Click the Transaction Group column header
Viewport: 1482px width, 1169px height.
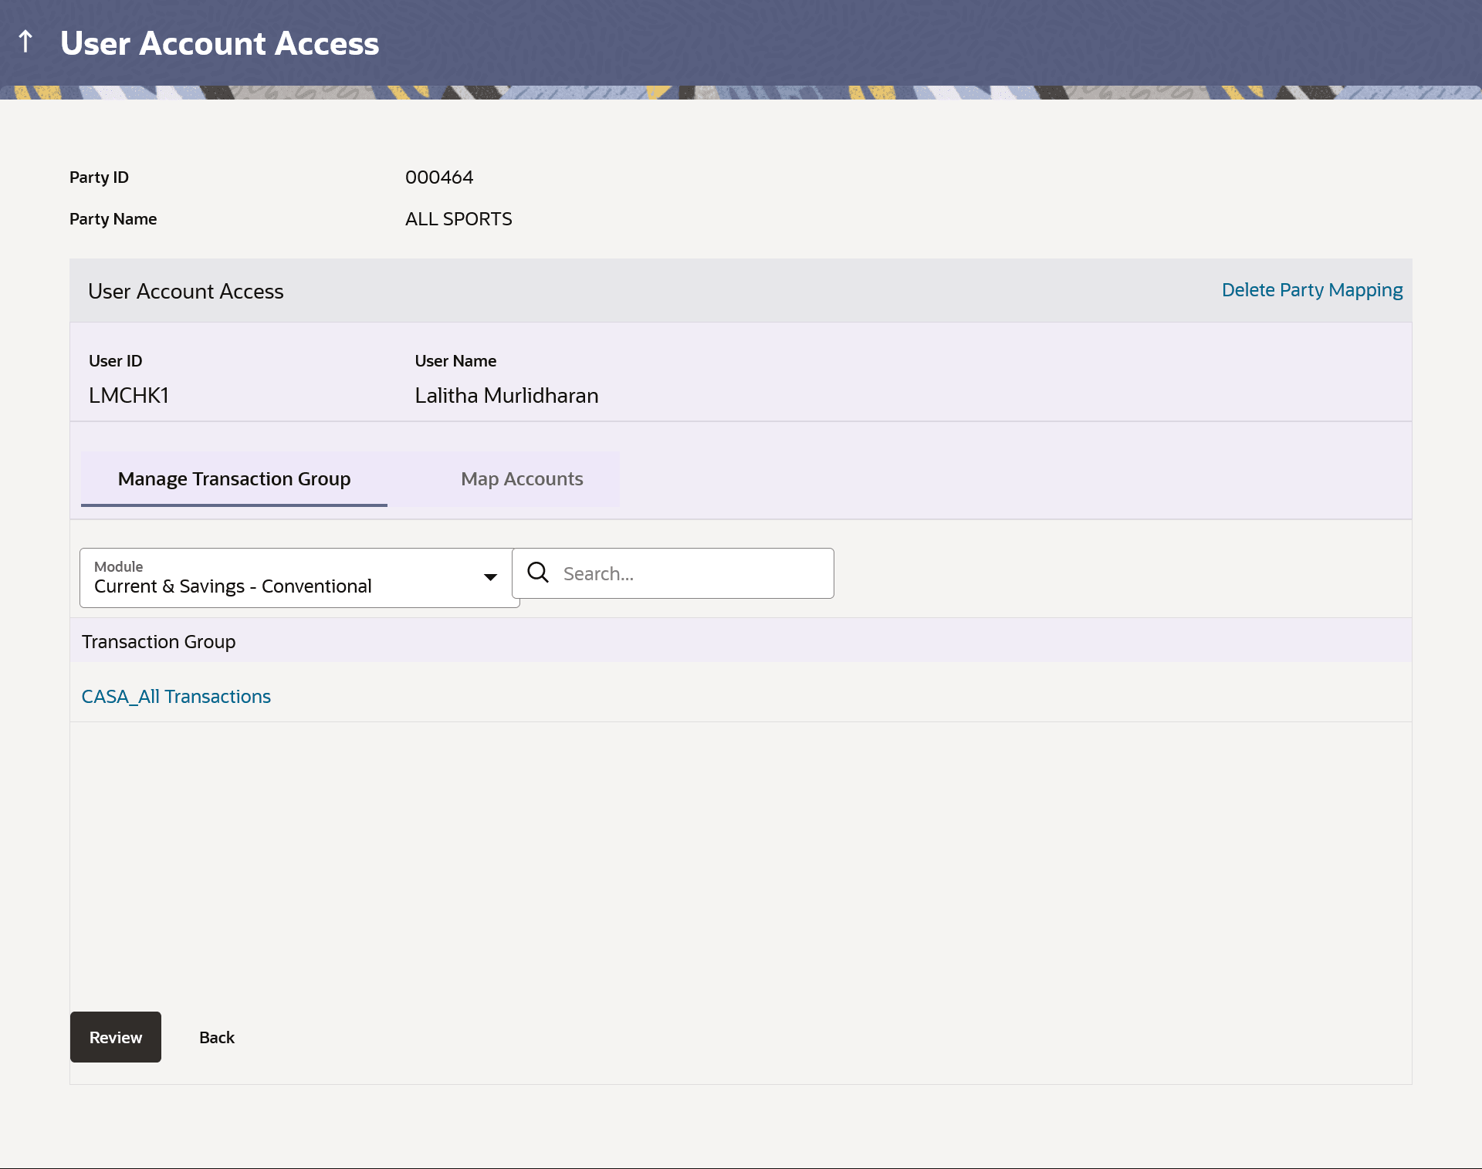tap(159, 642)
